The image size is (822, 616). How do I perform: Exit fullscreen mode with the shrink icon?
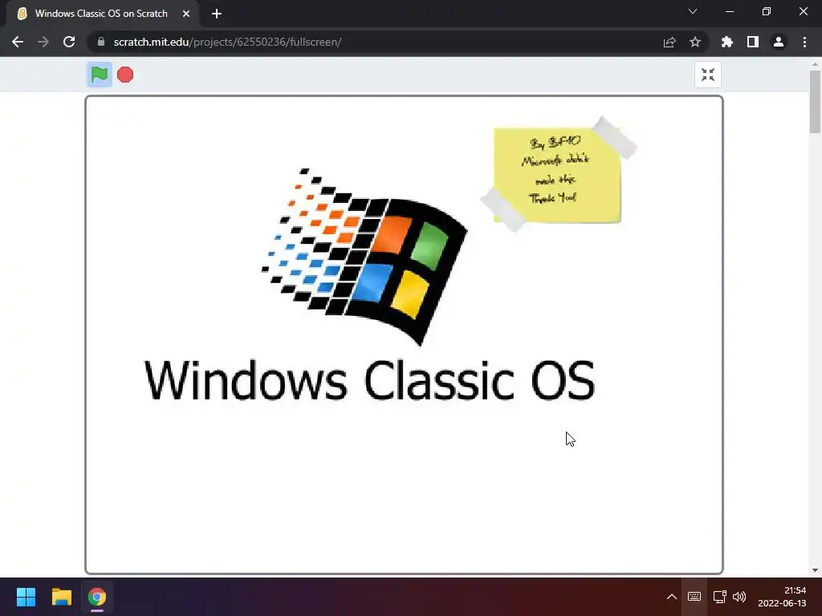[708, 75]
